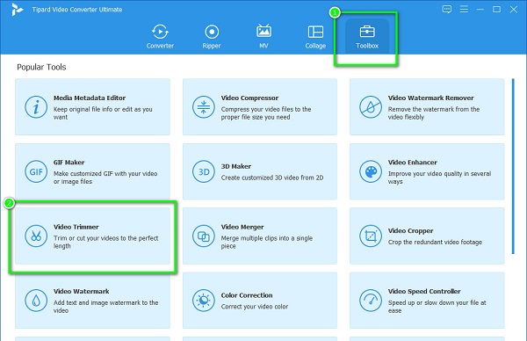Click the Media Metadata Editor info icon
527x341 pixels.
36,107
